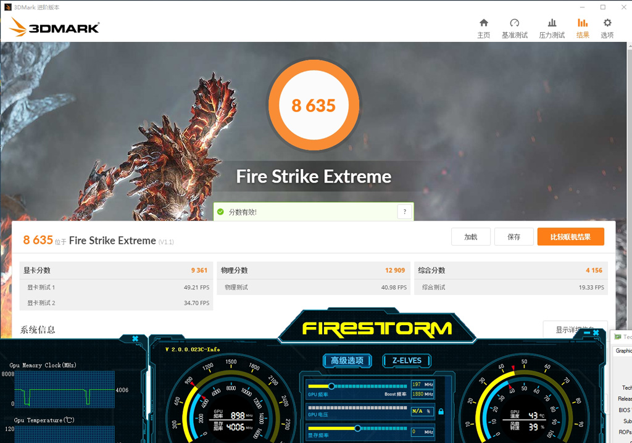Click the 分数有效! valid score message
Screen dimensions: 632x443
243,212
